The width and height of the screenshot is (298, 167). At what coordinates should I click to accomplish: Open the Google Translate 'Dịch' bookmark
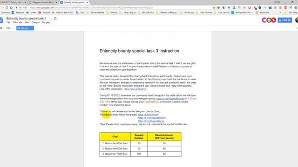80,13
